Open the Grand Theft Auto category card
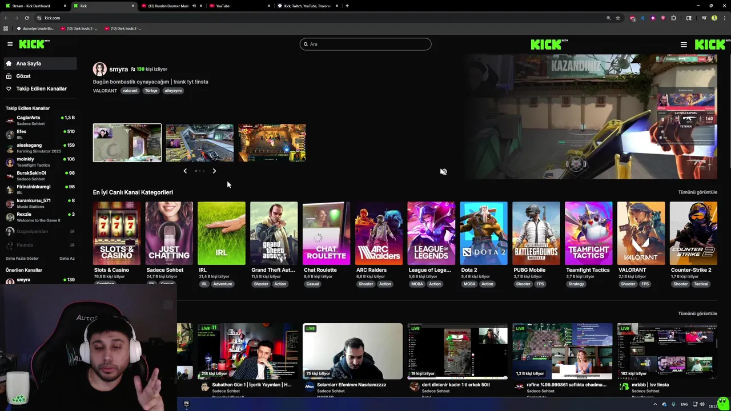 tap(274, 233)
